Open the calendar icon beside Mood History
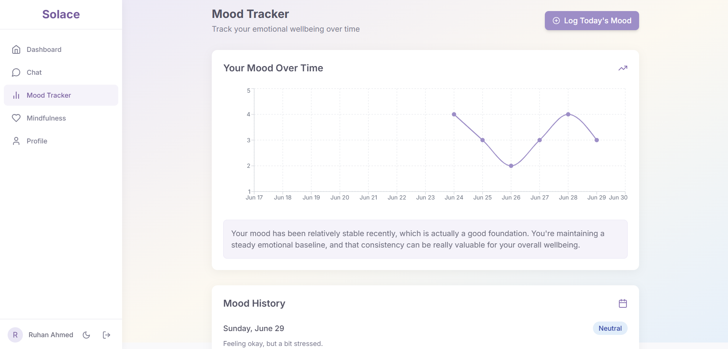 (x=622, y=303)
